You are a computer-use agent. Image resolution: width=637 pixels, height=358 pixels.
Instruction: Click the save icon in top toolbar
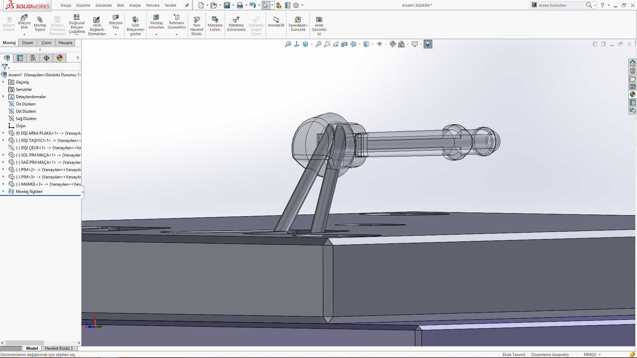[227, 5]
